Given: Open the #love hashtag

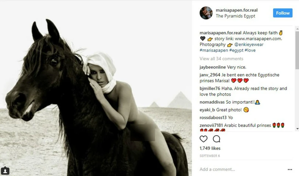Looking at the screenshot, I should [250, 50].
